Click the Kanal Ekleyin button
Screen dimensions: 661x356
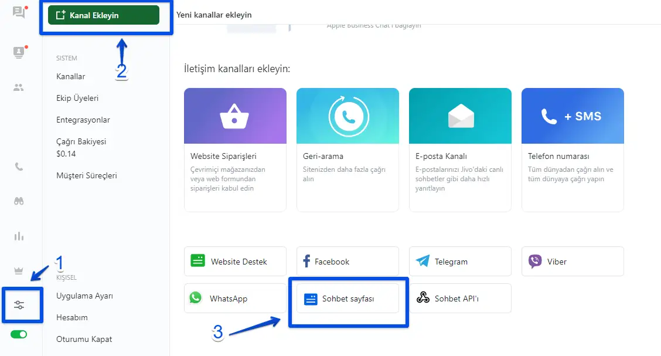point(104,15)
